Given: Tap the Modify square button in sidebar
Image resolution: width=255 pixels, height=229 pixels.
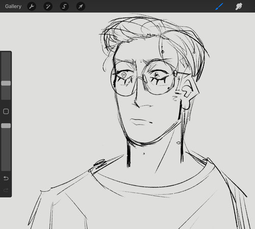Looking at the screenshot, I should pos(6,111).
